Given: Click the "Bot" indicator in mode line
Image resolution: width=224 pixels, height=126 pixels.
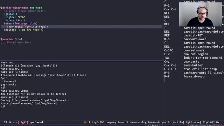Looking at the screenshot, I should coord(86,122).
